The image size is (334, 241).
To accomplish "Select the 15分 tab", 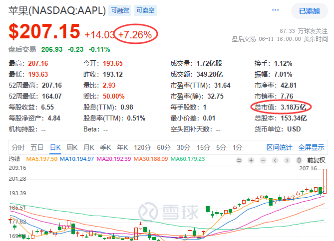I will [203, 147].
